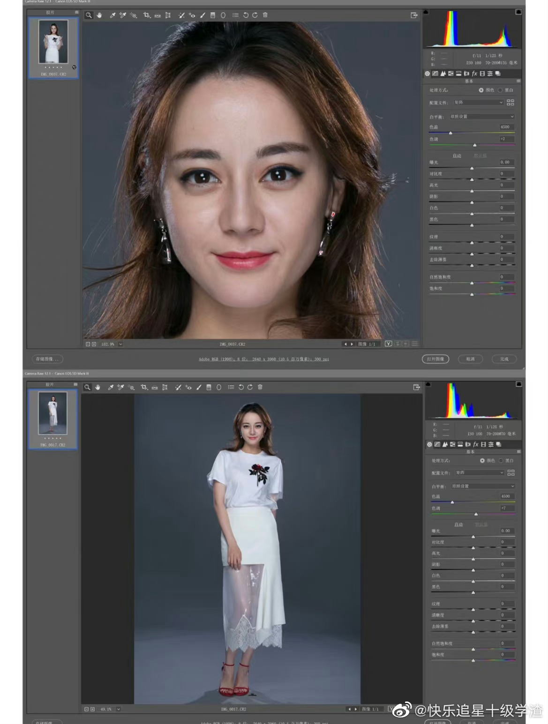The height and width of the screenshot is (724, 548).
Task: Select the Straighten tool in upper window
Action: [x=158, y=15]
